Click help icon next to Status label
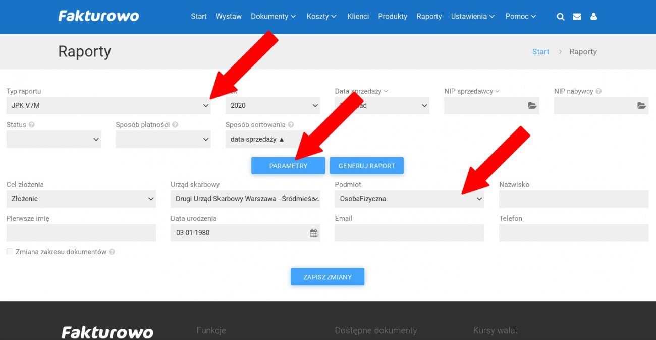The height and width of the screenshot is (340, 656). point(32,124)
